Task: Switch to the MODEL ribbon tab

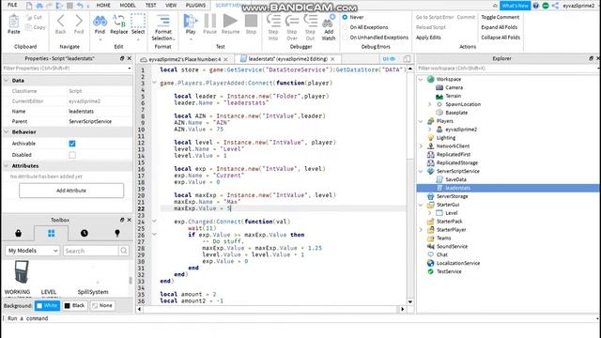Action: click(x=128, y=6)
